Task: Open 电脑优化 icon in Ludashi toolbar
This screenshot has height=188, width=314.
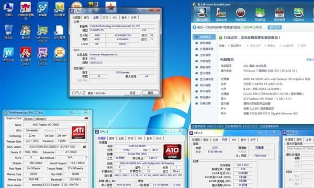Action: (299, 14)
